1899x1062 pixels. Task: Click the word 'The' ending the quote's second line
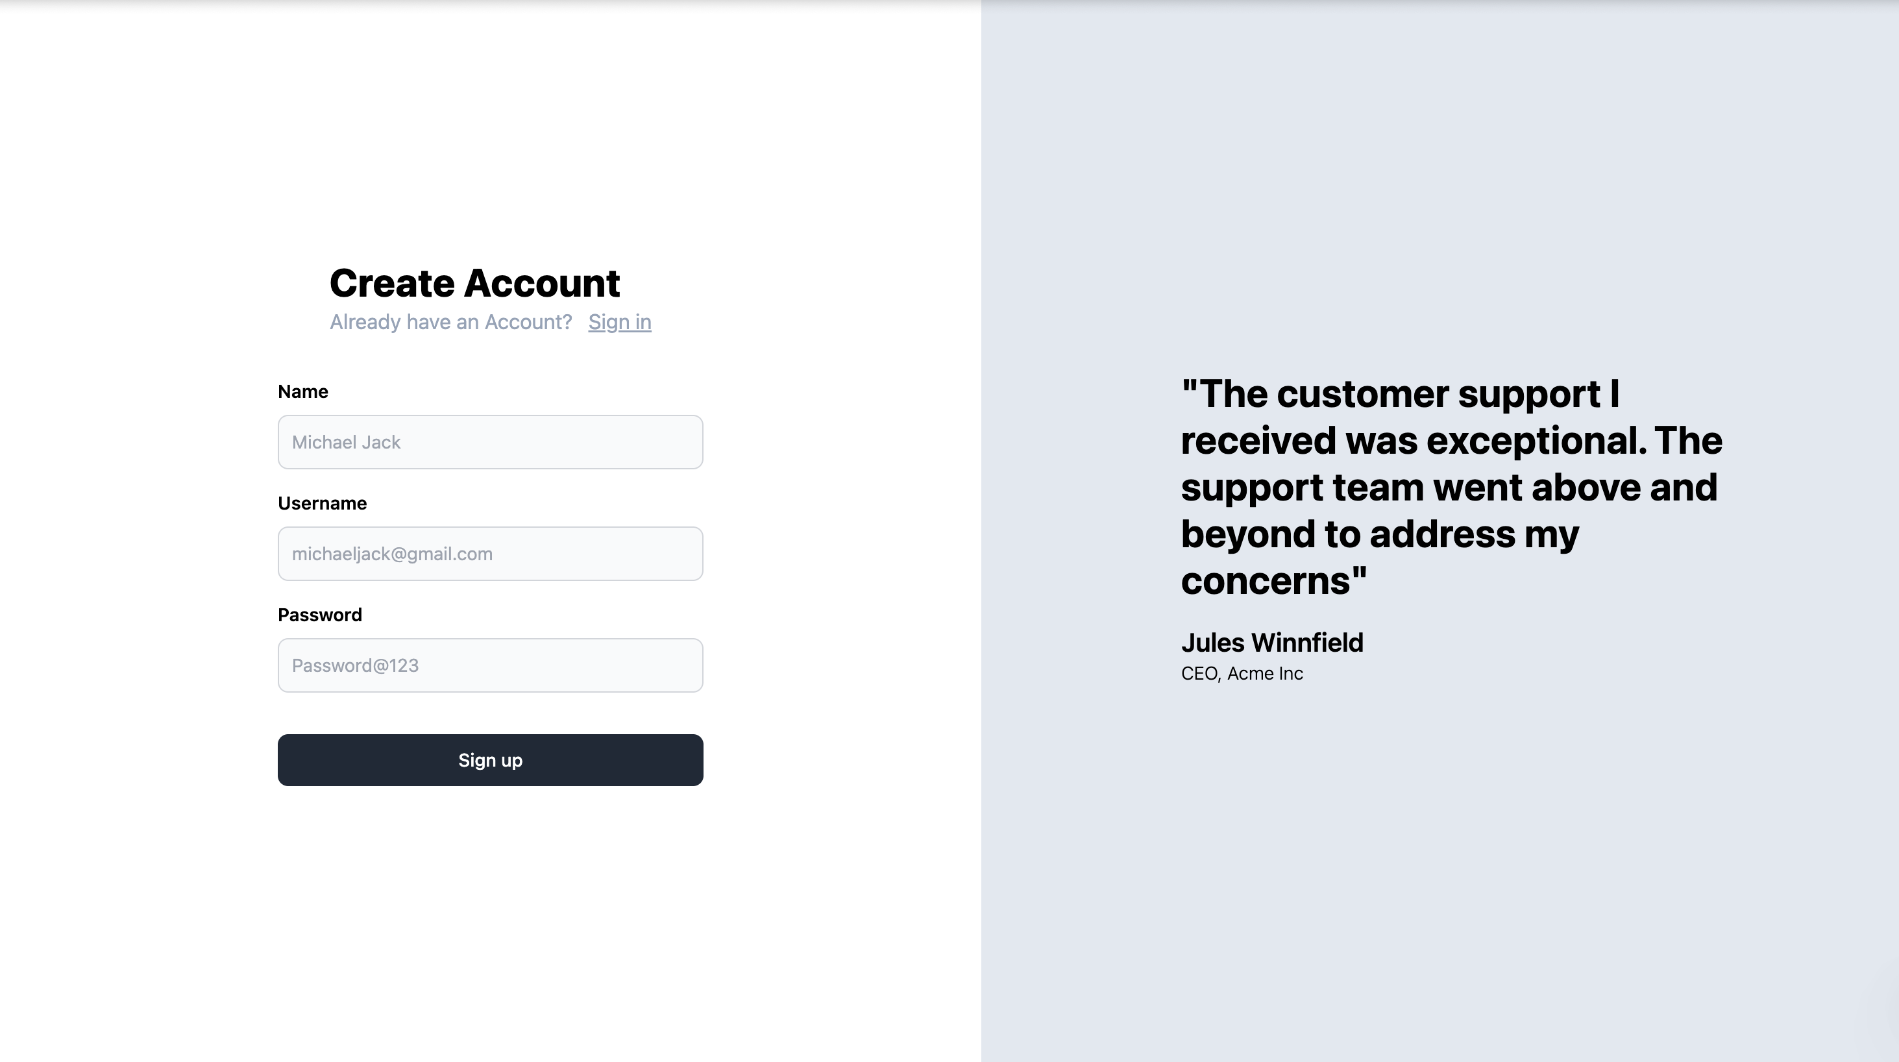[x=1688, y=440]
